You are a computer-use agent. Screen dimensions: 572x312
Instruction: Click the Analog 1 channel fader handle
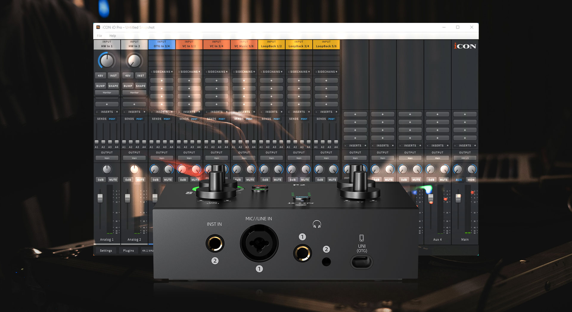pyautogui.click(x=100, y=198)
